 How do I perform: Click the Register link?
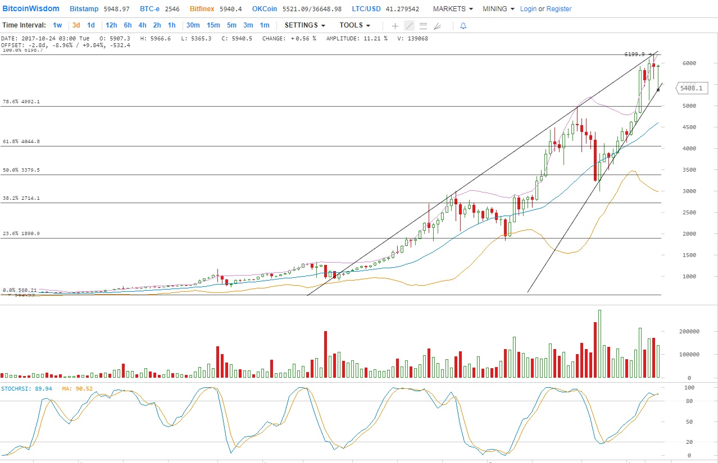click(559, 9)
